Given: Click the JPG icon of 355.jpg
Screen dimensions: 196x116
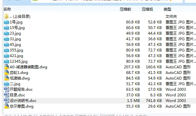Looking at the screenshot, I should pyautogui.click(x=7, y=50).
